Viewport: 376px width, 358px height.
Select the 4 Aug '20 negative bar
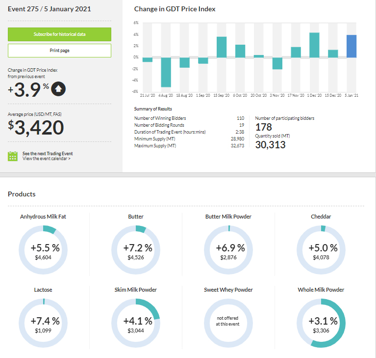[166, 72]
